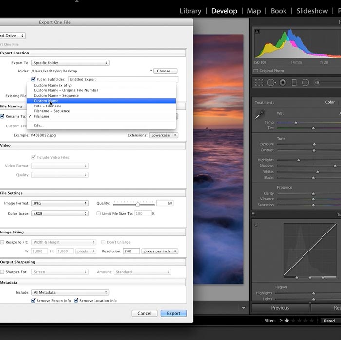Set Treatment to Color
This screenshot has width=341, height=340.
[x=330, y=102]
